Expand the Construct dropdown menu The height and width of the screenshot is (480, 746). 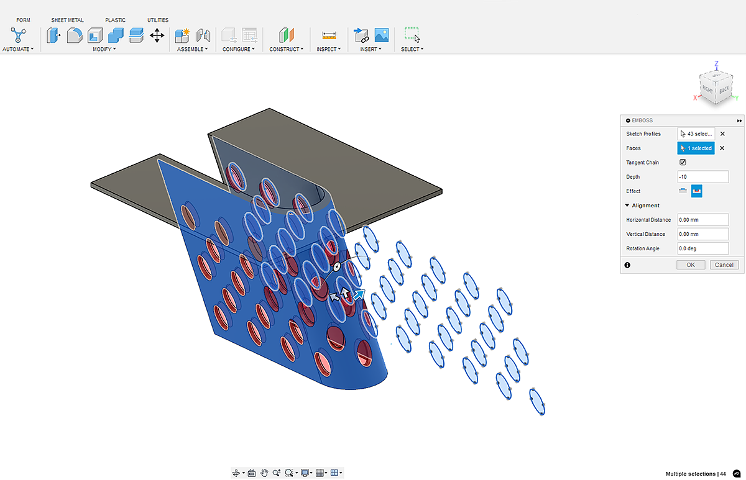pyautogui.click(x=286, y=49)
